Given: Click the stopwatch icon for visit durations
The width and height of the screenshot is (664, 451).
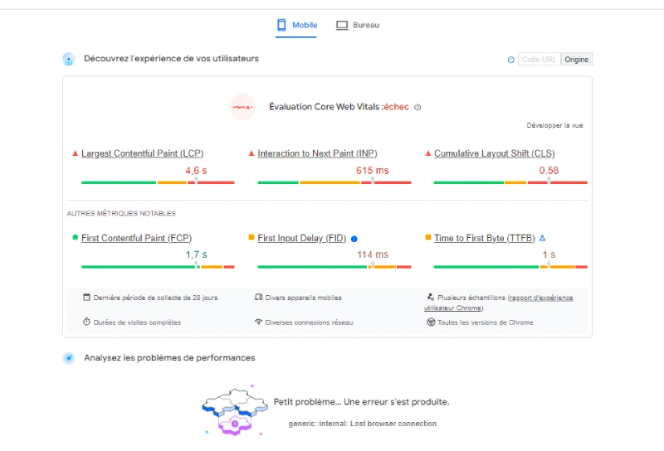Looking at the screenshot, I should coord(86,322).
